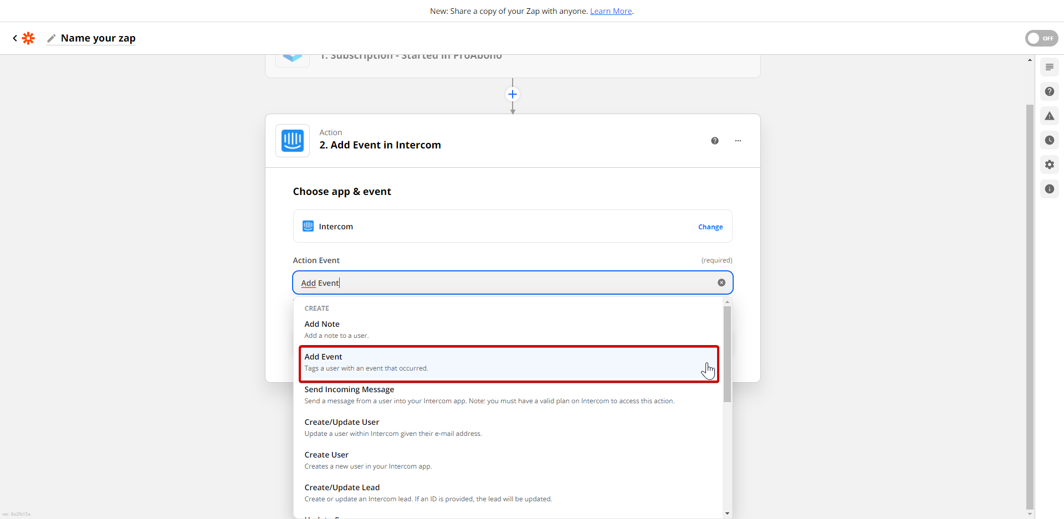Screen dimensions: 1064x519
Task: Choose 'Send Incoming Message' option
Action: [x=509, y=395]
